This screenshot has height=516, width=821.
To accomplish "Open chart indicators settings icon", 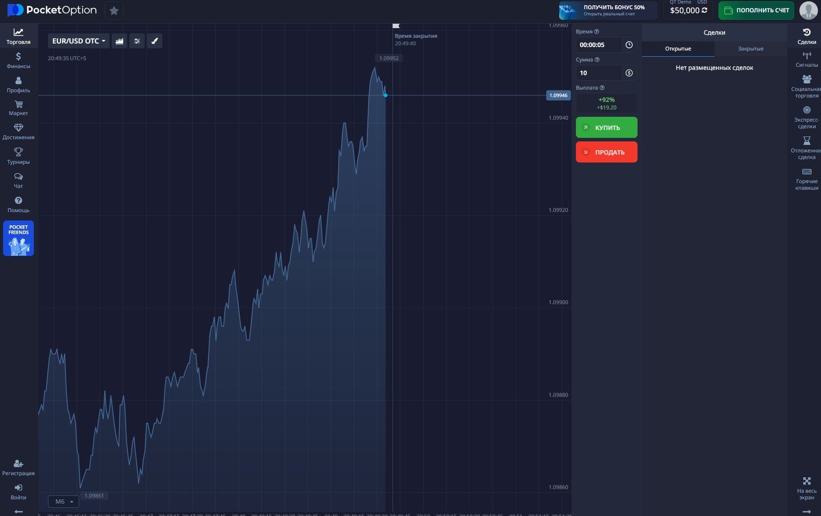I will click(x=137, y=41).
